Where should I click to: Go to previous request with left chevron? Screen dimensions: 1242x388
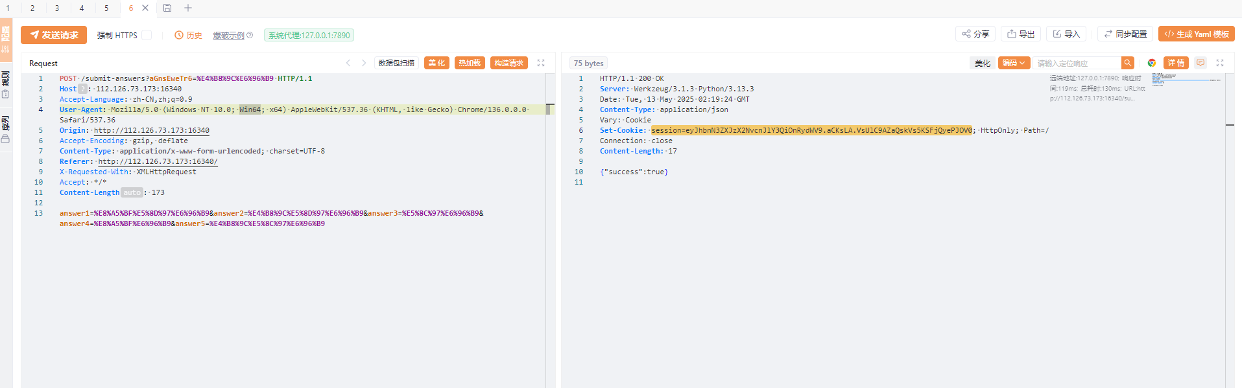pos(348,63)
